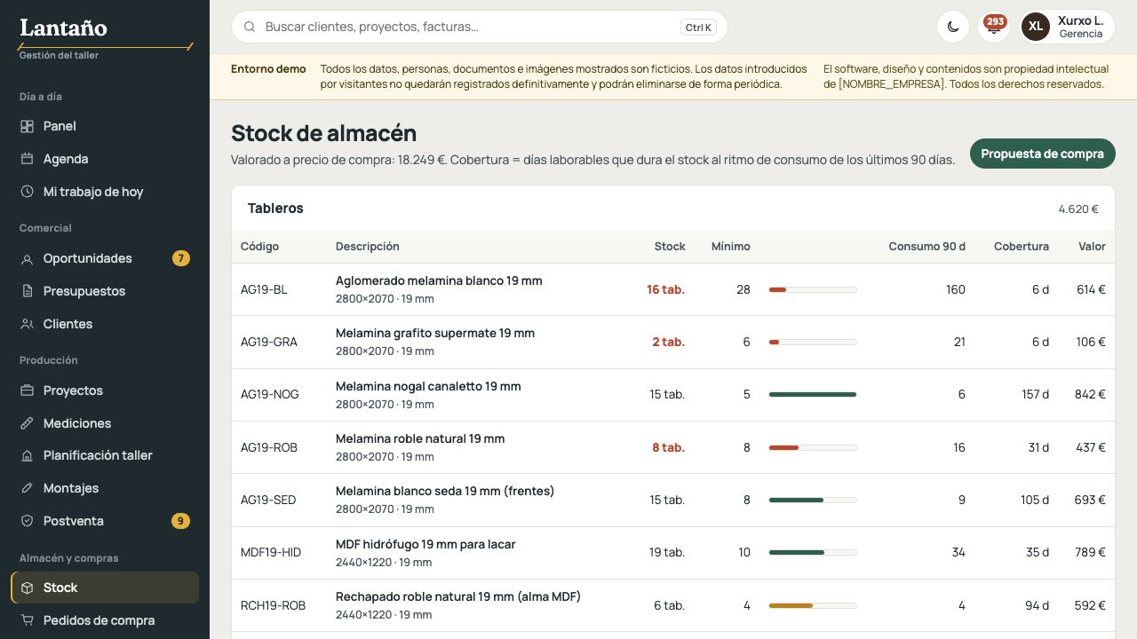
Task: Open Oportunidades menu item
Action: point(105,258)
